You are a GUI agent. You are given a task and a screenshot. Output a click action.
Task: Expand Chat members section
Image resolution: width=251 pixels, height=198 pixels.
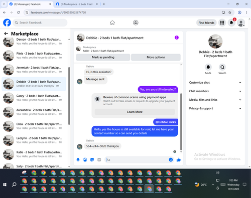(x=215, y=91)
